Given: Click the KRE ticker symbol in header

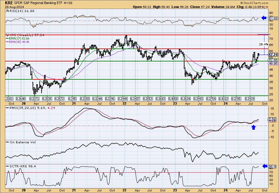Looking at the screenshot, I should click(x=9, y=3).
